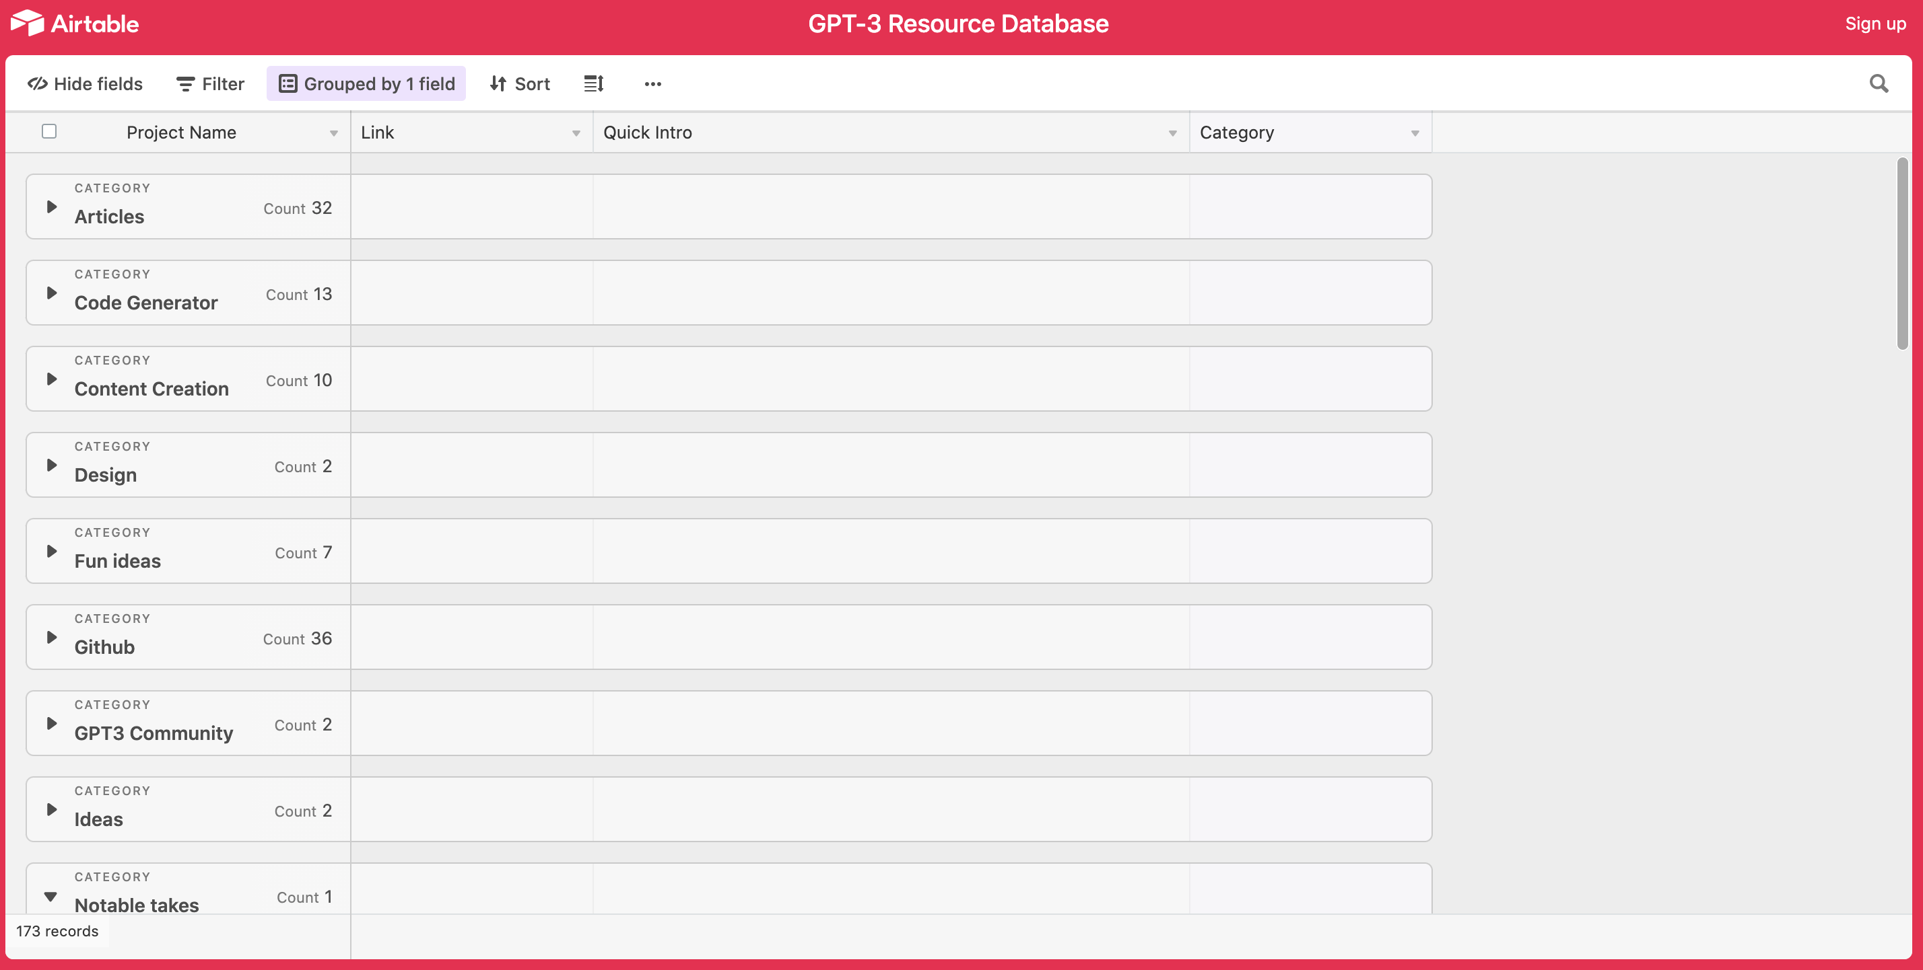
Task: Collapse the Notable takes group
Action: coord(50,896)
